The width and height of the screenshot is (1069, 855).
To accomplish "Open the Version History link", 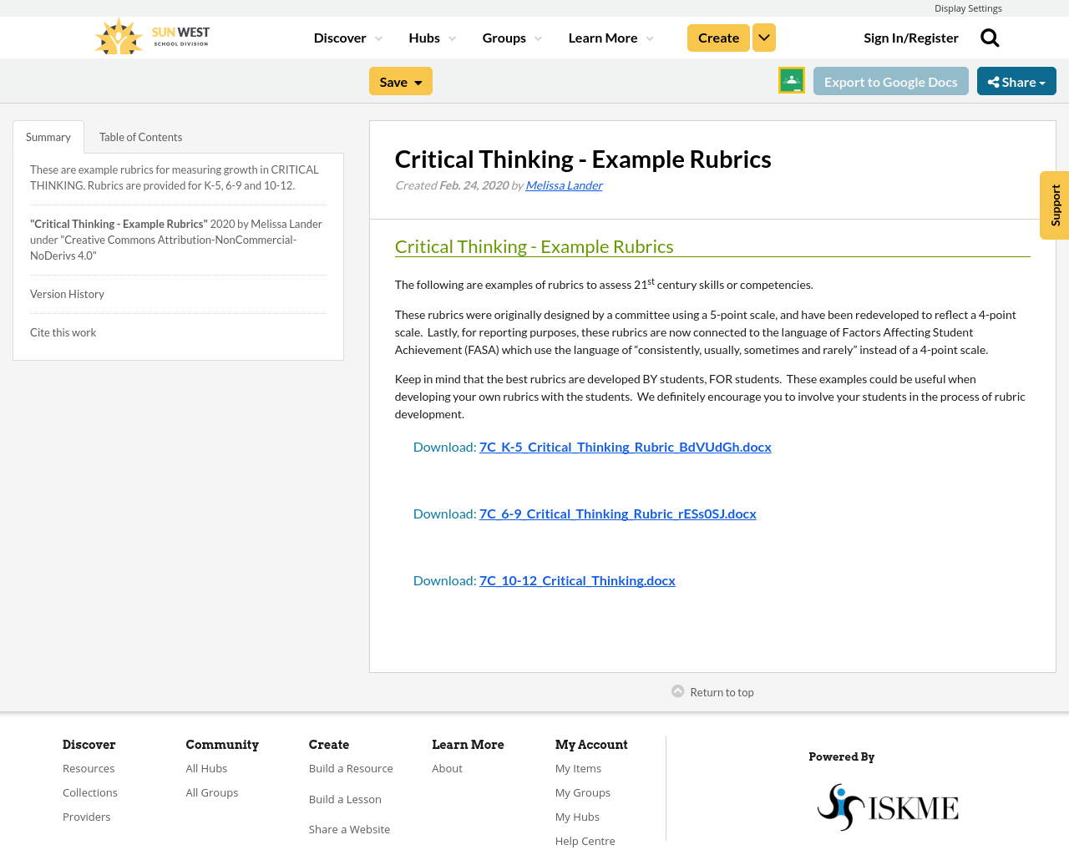I will (x=67, y=292).
